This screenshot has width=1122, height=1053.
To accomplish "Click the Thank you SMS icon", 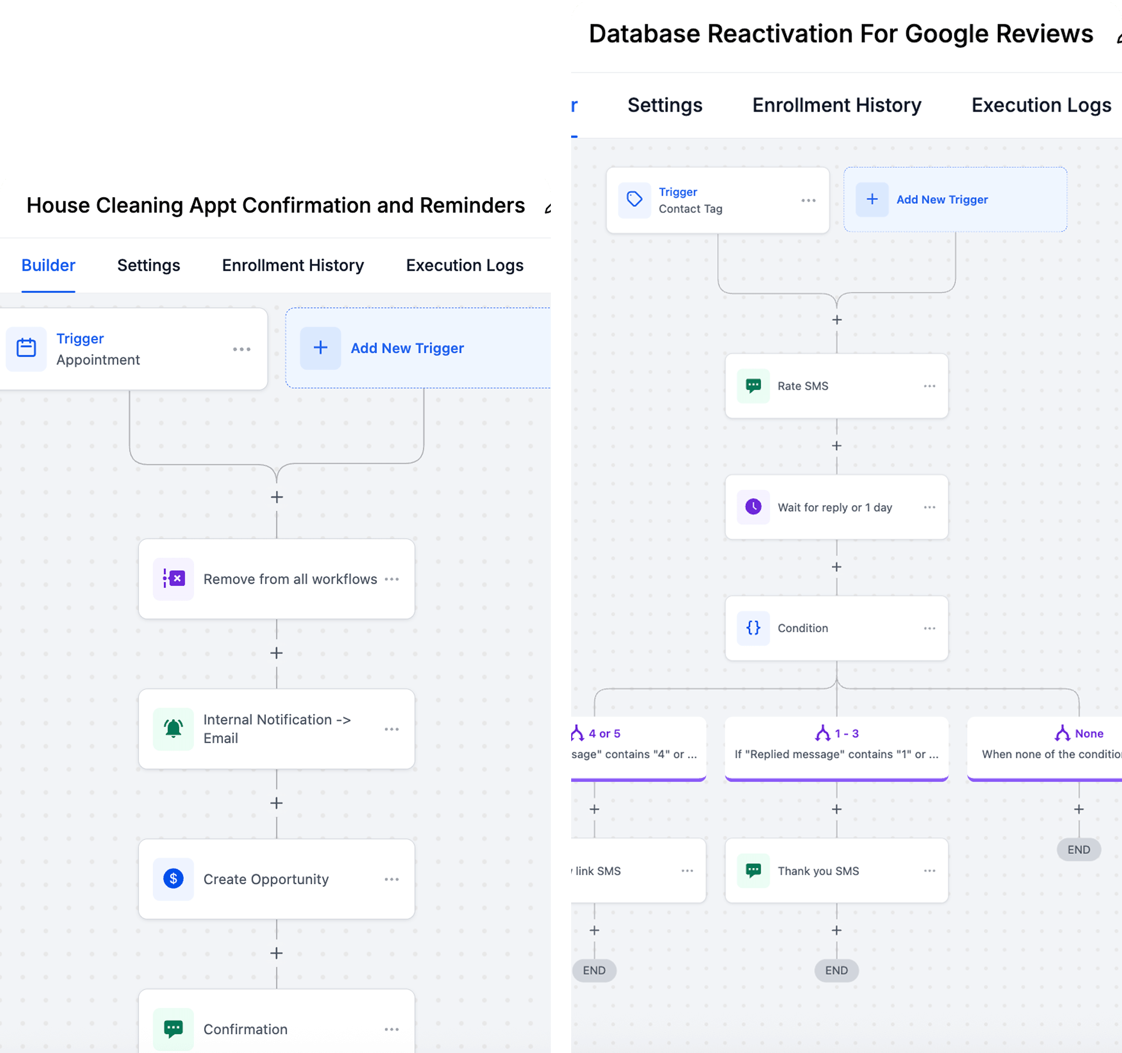I will click(753, 870).
